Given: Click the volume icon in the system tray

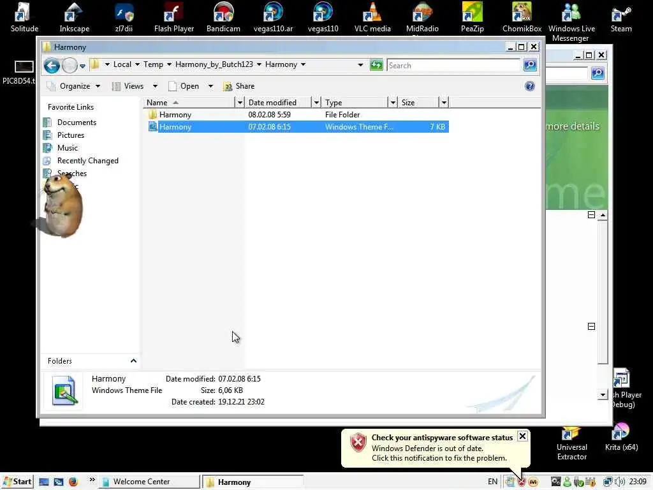Looking at the screenshot, I should [x=620, y=482].
